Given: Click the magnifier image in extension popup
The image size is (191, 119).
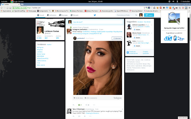Looking at the screenshot, I should (174, 18).
